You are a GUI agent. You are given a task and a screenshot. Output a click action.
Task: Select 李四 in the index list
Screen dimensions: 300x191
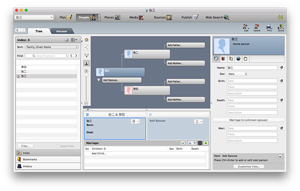coord(46,67)
